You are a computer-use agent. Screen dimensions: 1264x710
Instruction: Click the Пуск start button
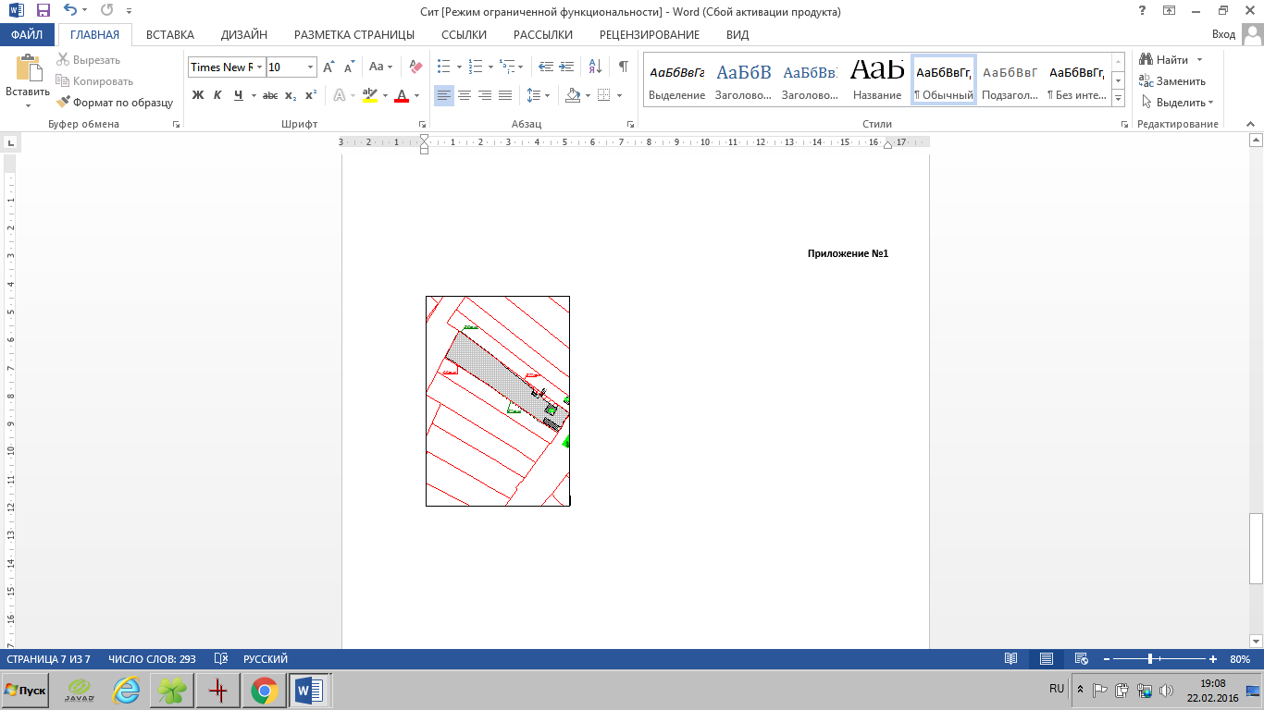point(26,691)
